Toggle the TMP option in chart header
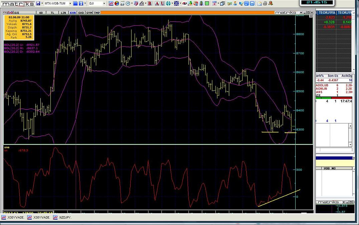 [x=97, y=13]
